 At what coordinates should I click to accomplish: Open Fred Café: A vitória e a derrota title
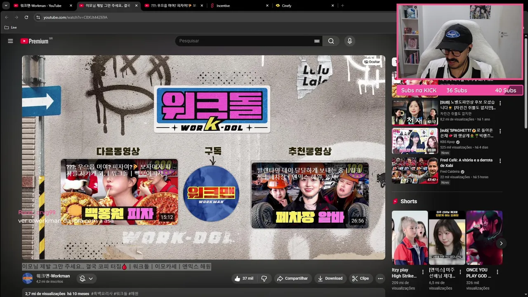point(466,163)
